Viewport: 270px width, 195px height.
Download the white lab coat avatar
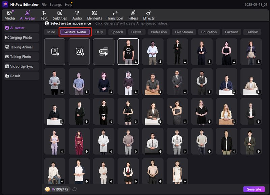[111, 151]
